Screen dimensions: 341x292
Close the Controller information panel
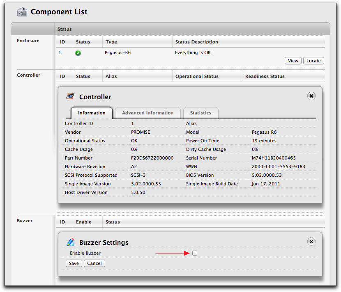(x=311, y=96)
